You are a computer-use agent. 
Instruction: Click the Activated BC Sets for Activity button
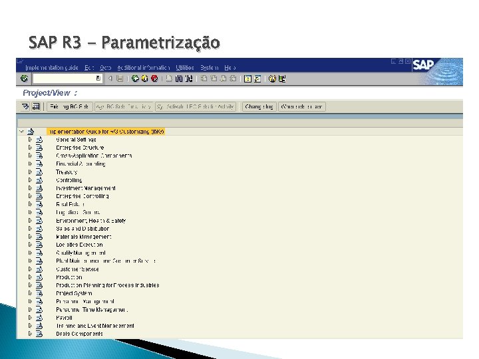[x=196, y=106]
